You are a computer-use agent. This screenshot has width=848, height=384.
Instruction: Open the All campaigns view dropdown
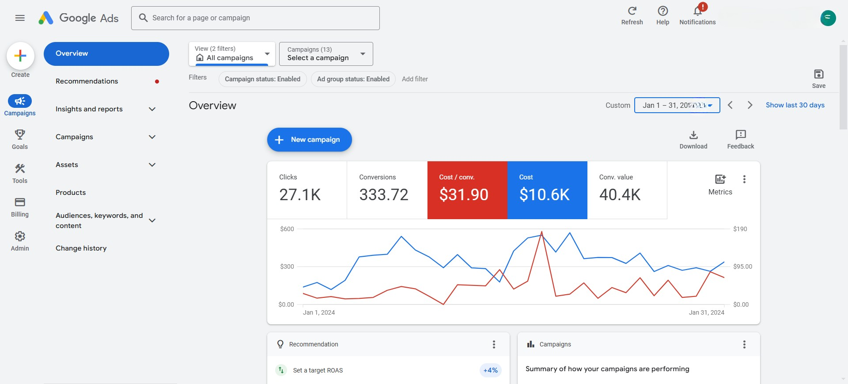(x=232, y=54)
